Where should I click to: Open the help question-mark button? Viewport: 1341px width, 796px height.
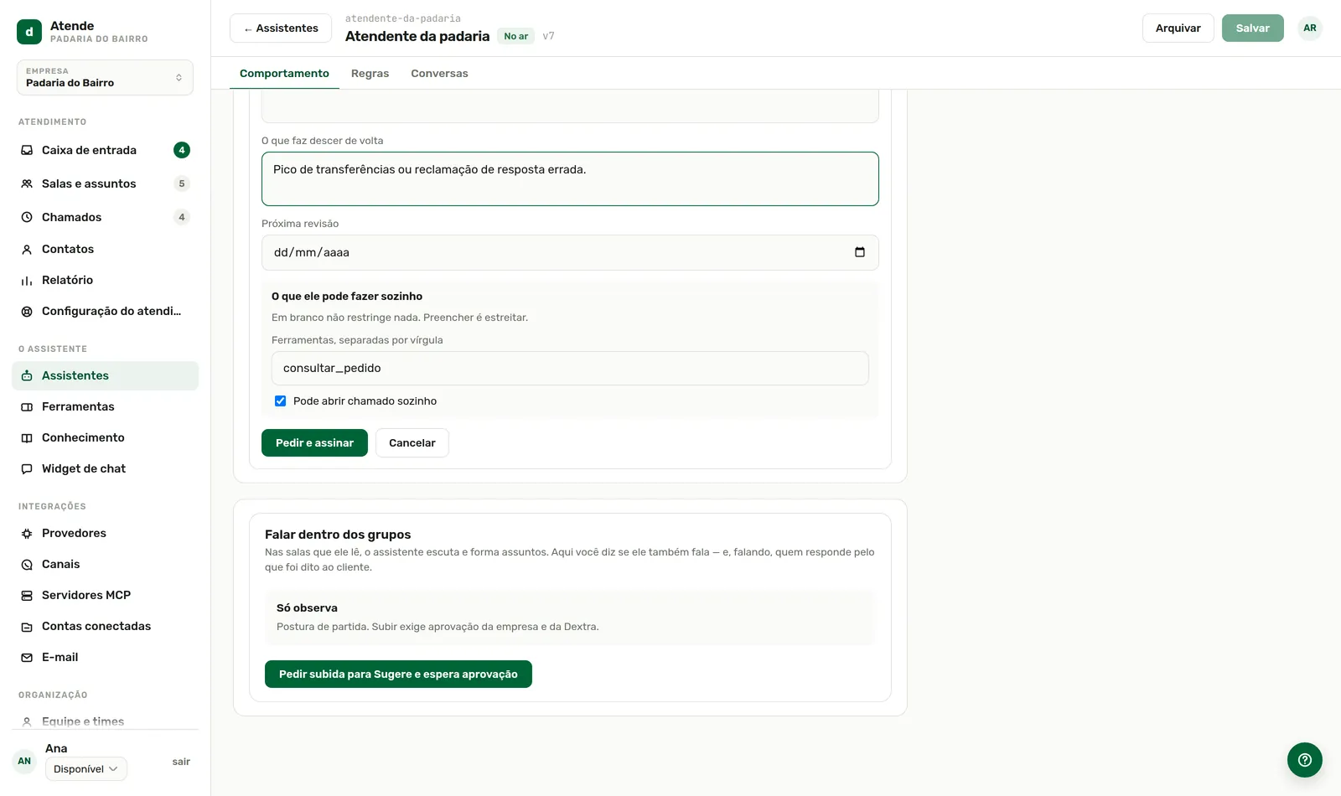pyautogui.click(x=1305, y=760)
